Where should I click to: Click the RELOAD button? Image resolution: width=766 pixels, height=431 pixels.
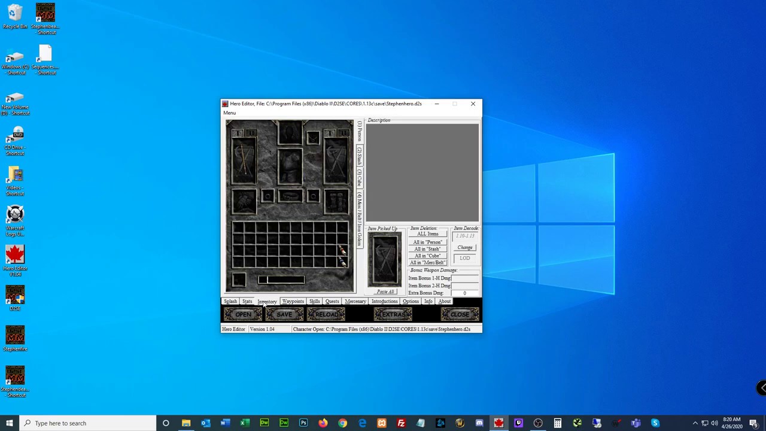tap(326, 314)
